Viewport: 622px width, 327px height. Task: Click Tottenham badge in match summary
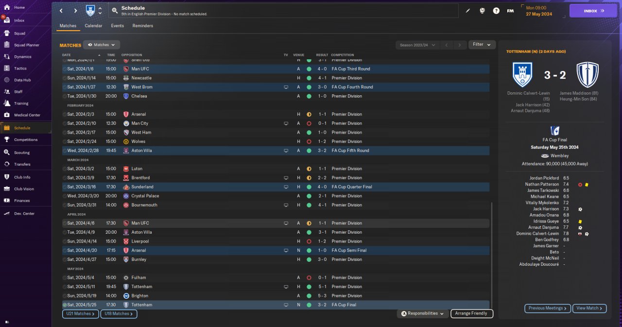[587, 74]
